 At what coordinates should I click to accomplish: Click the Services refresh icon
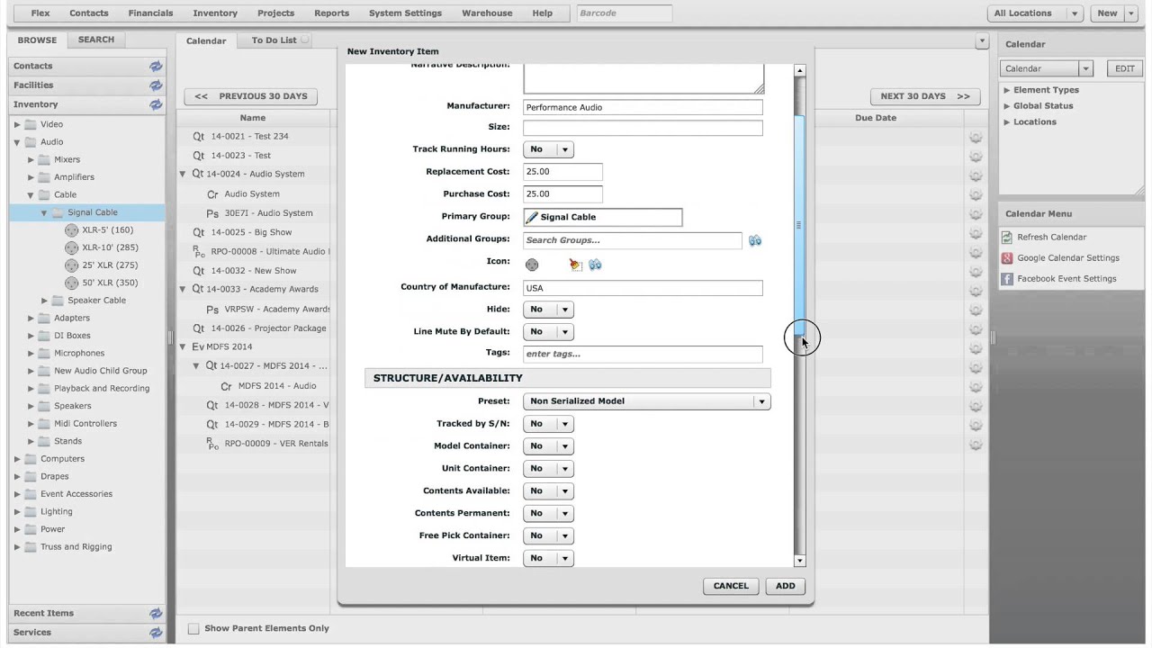[156, 633]
